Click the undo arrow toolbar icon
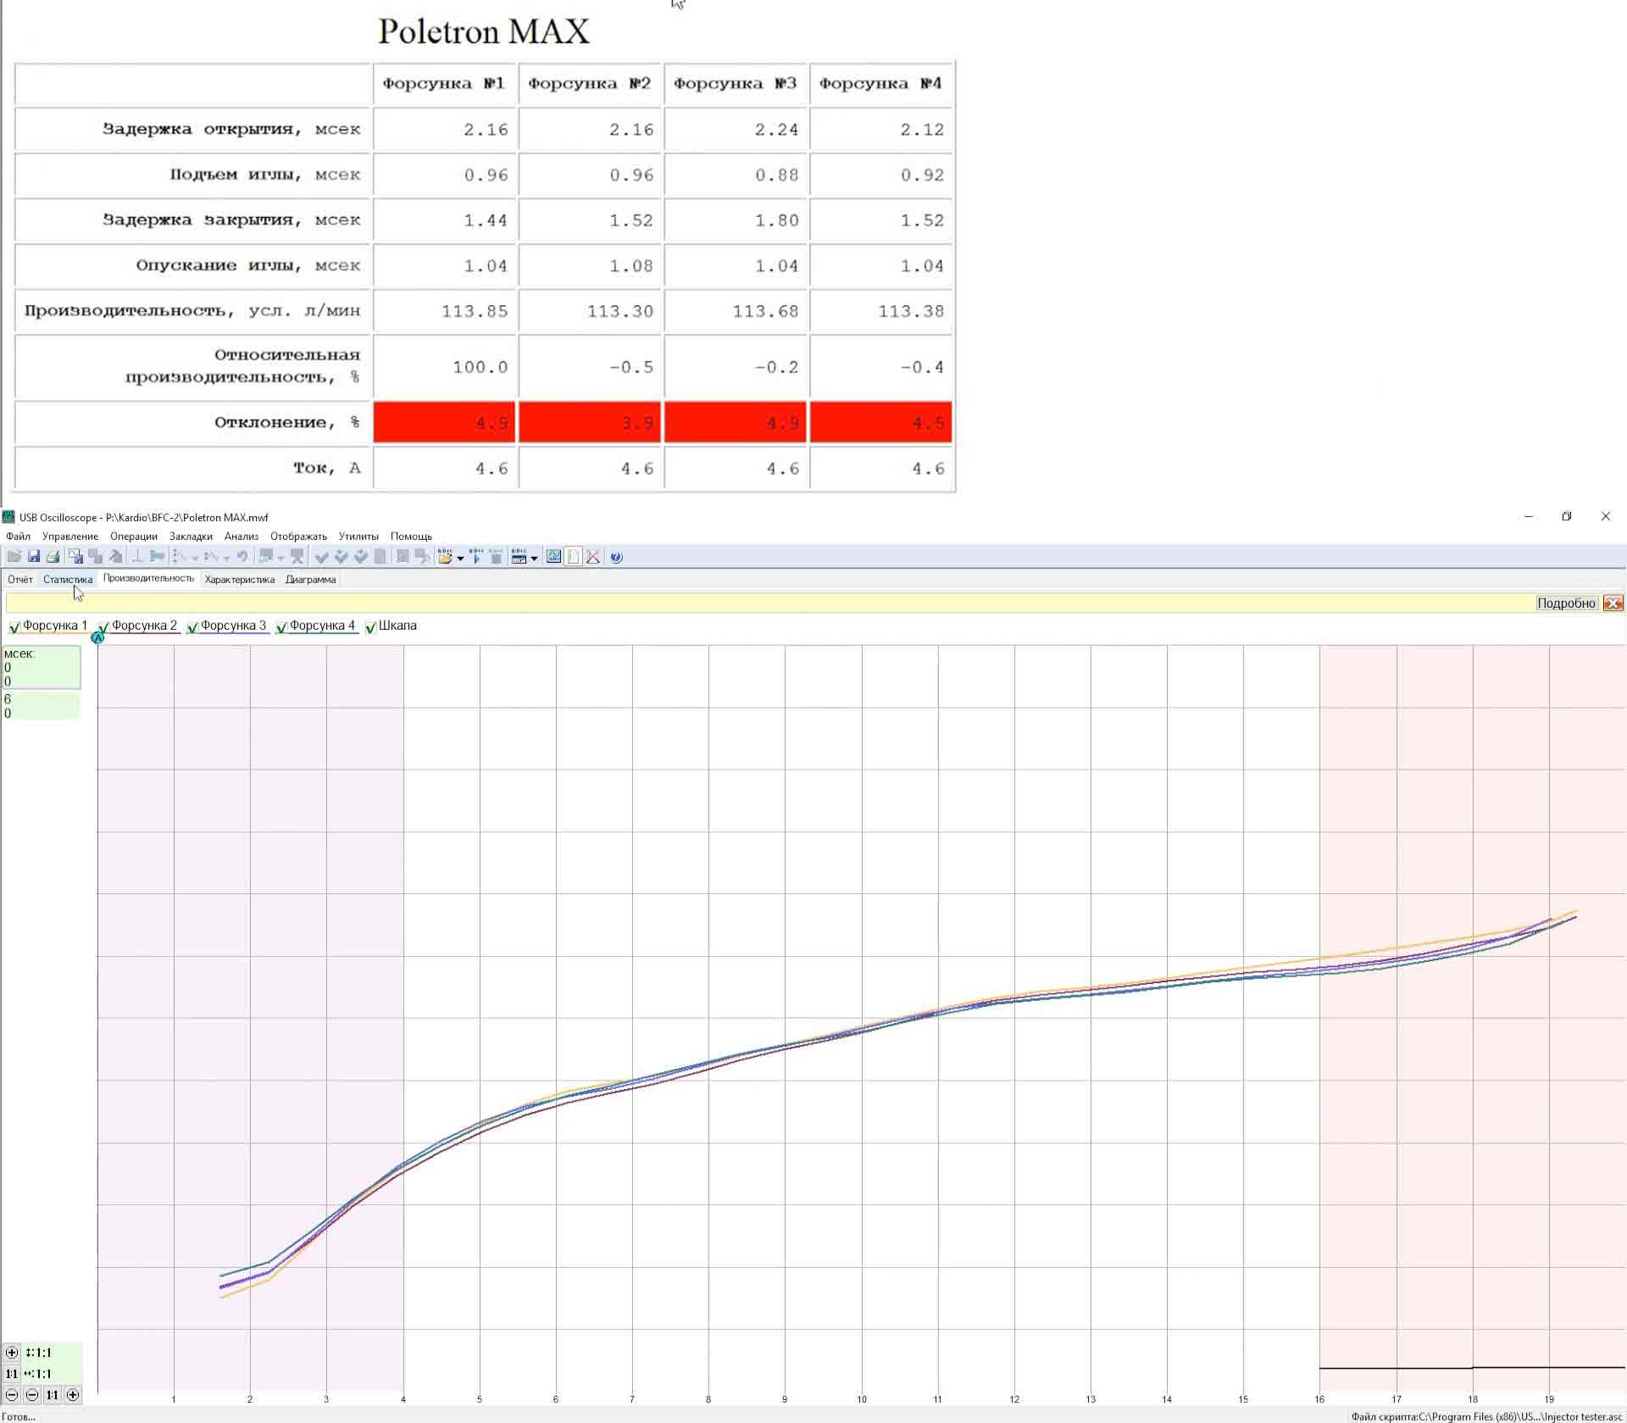The height and width of the screenshot is (1423, 1627). [242, 557]
